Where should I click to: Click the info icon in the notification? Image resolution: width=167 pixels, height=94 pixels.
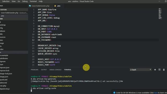point(114,93)
